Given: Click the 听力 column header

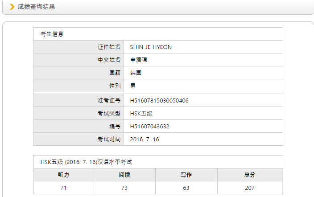Looking at the screenshot, I should (x=64, y=175).
